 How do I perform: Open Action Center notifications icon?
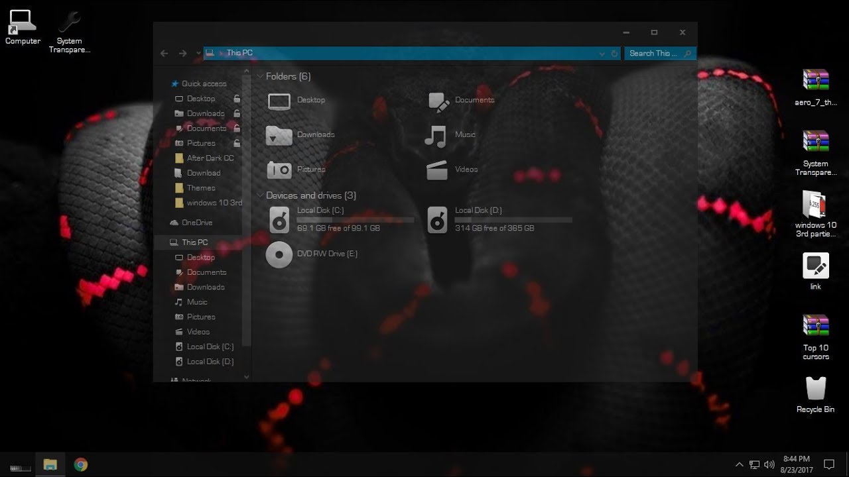[x=829, y=464]
